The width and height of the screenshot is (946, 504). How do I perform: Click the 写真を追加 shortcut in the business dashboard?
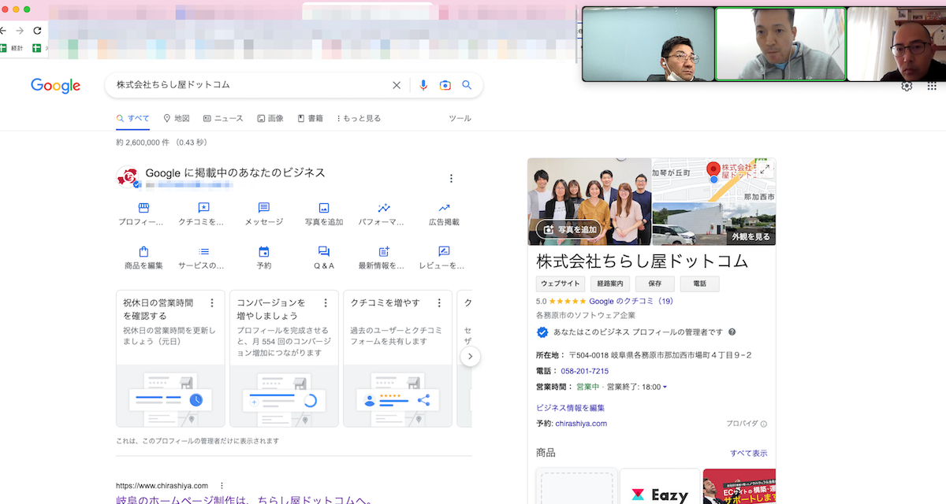[324, 214]
